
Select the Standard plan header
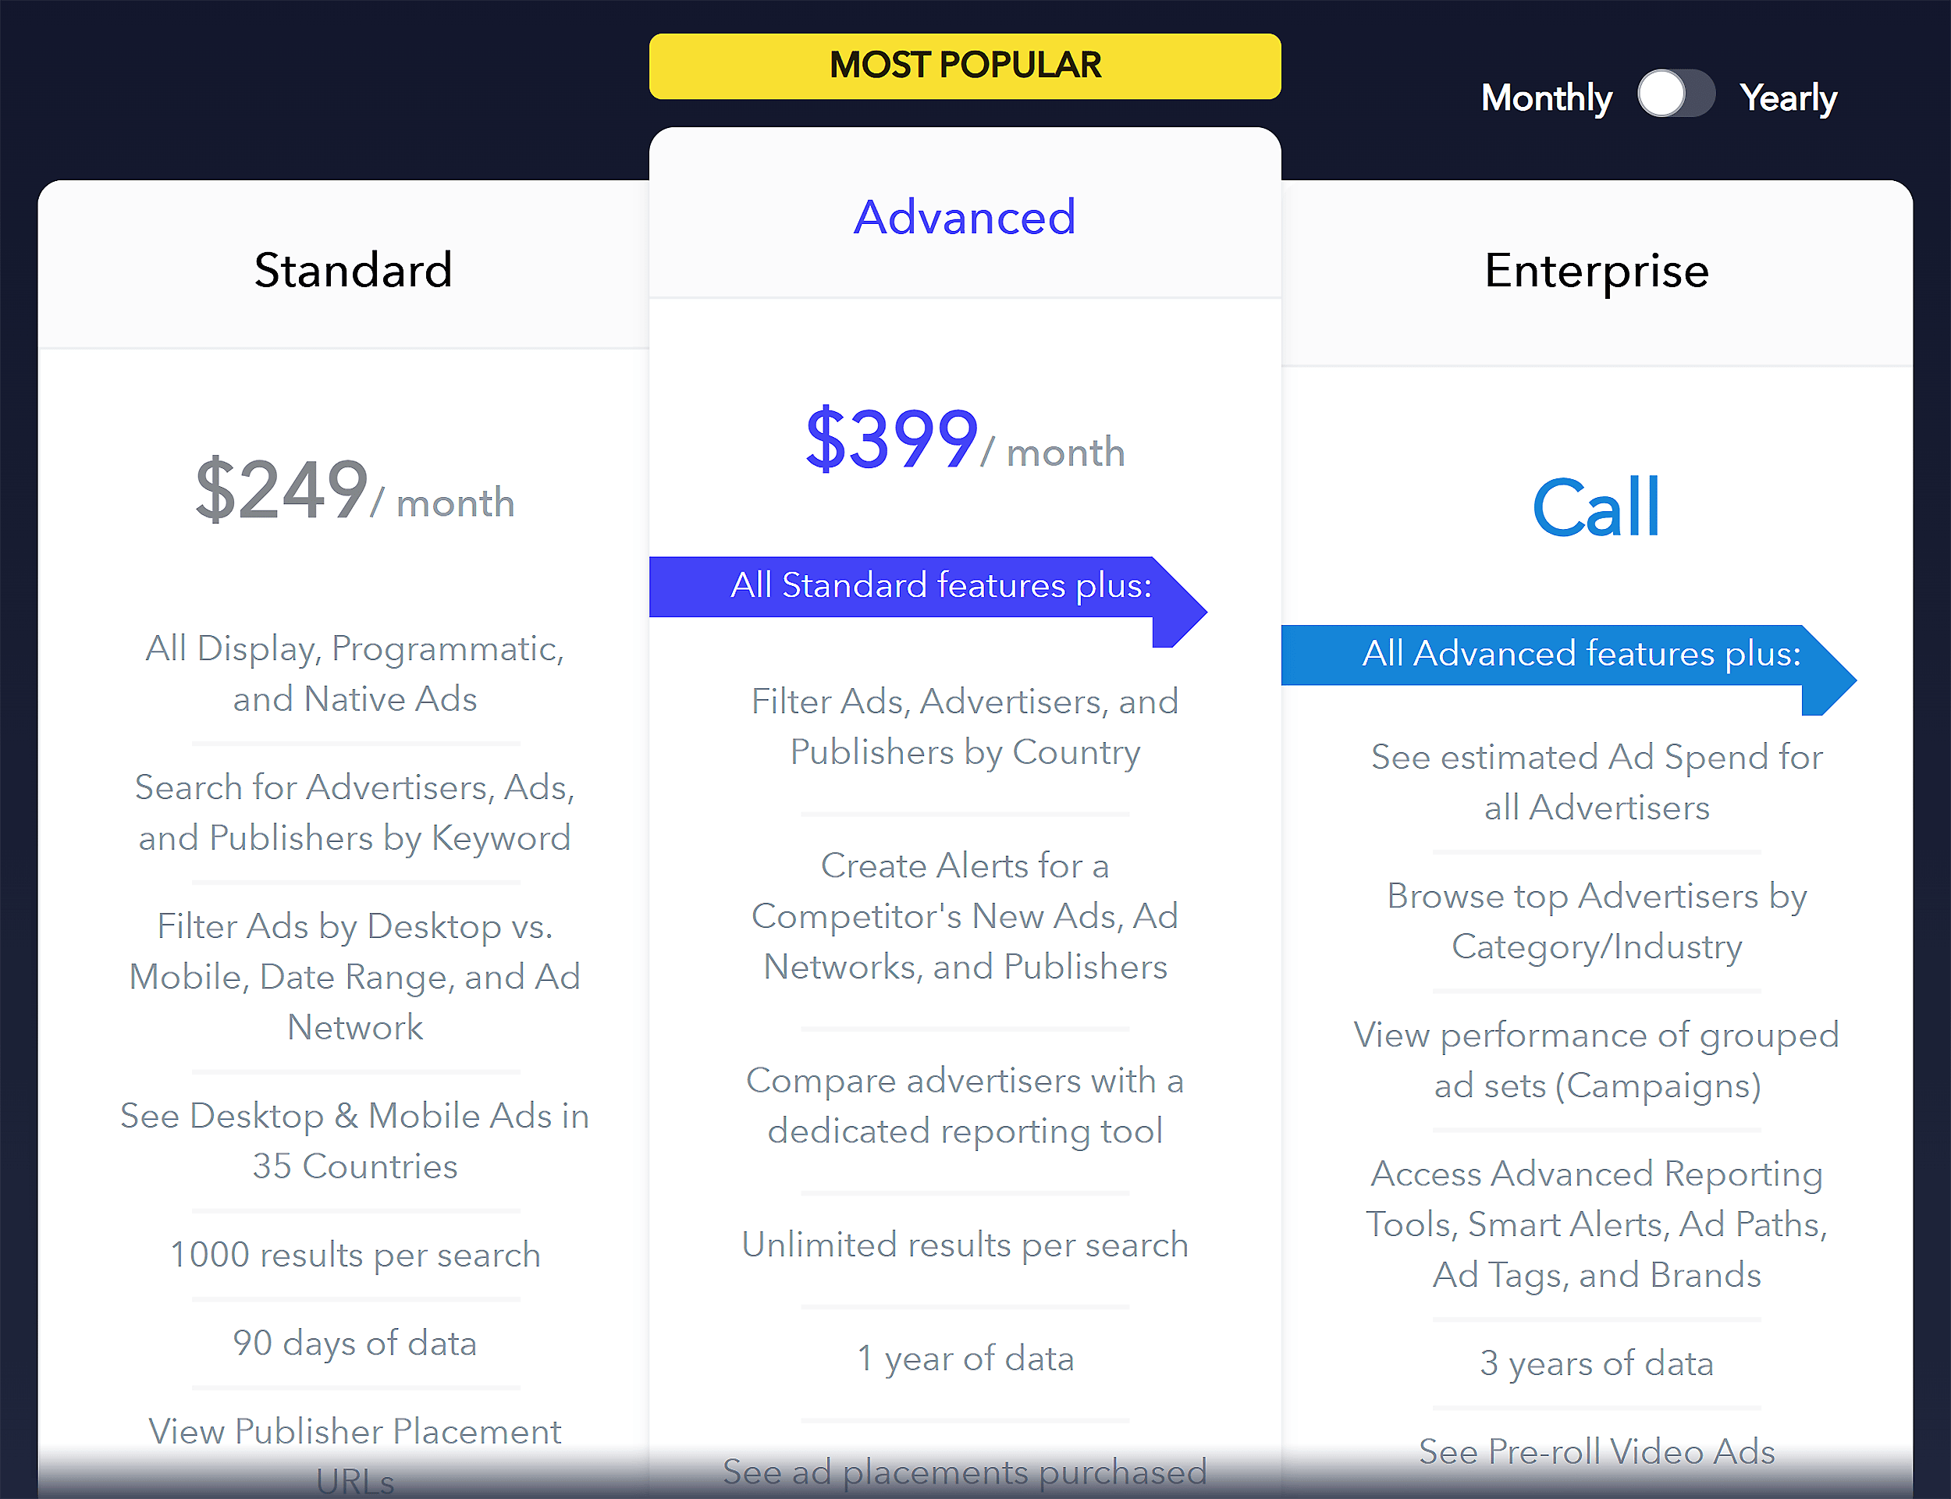354,270
